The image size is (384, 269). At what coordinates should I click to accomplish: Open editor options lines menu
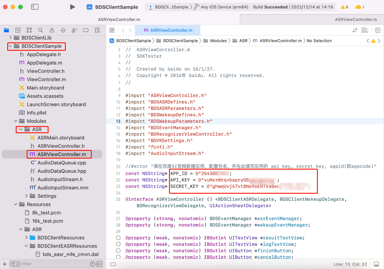(x=365, y=30)
